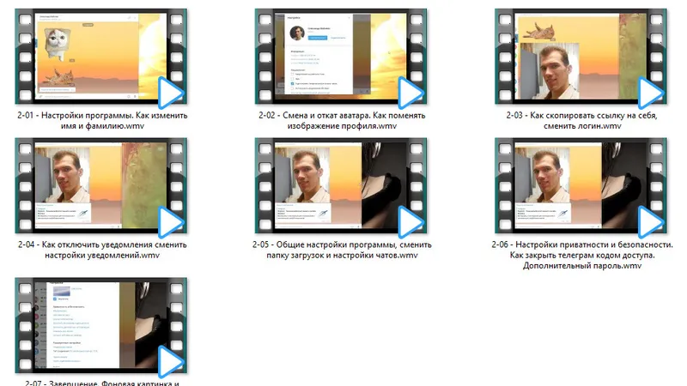Image resolution: width=687 pixels, height=386 pixels.
Task: Click play icon on video 2-06
Action: [x=651, y=222]
